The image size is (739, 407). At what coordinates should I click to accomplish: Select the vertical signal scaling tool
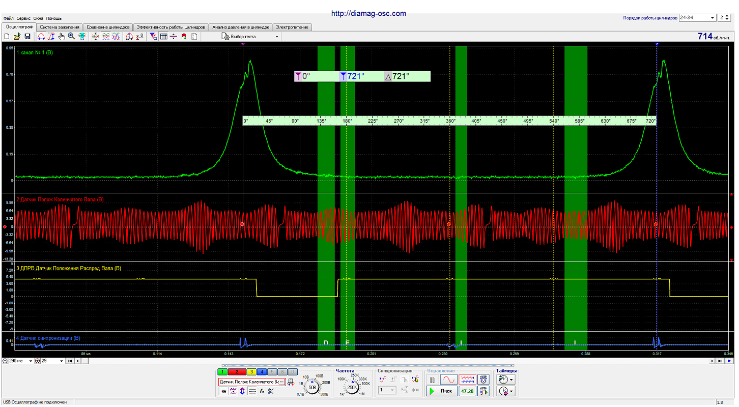(51, 37)
